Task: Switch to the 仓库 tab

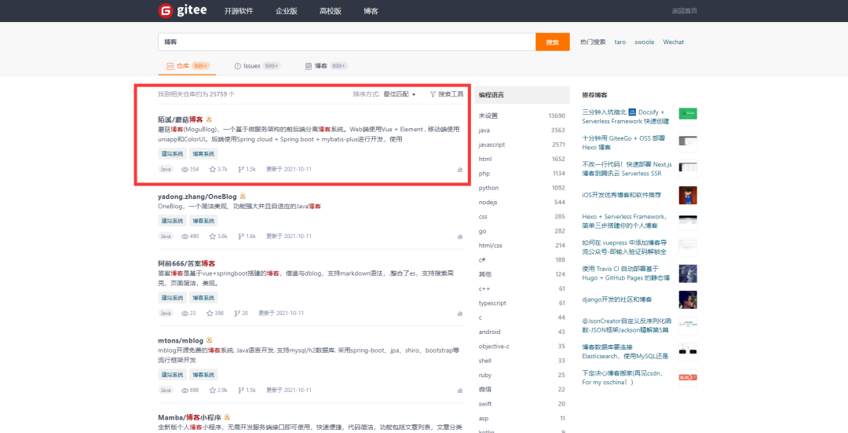Action: coord(187,66)
